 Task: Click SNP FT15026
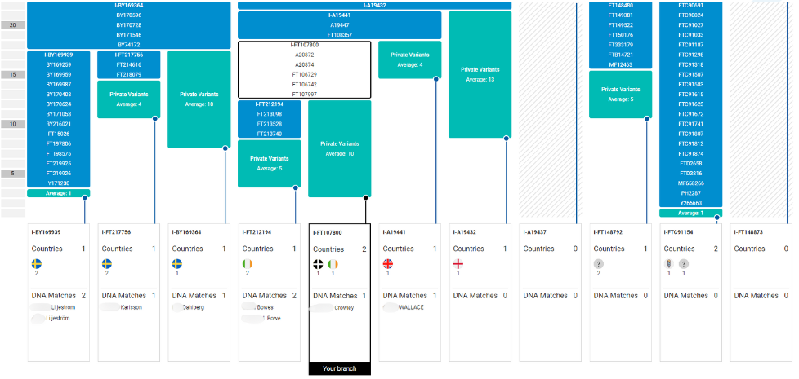(59, 134)
